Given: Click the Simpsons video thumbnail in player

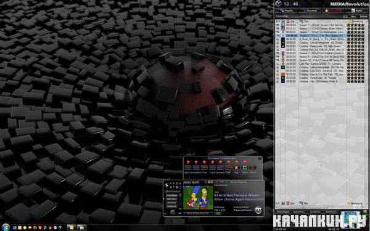Looking at the screenshot, I should point(198,198).
